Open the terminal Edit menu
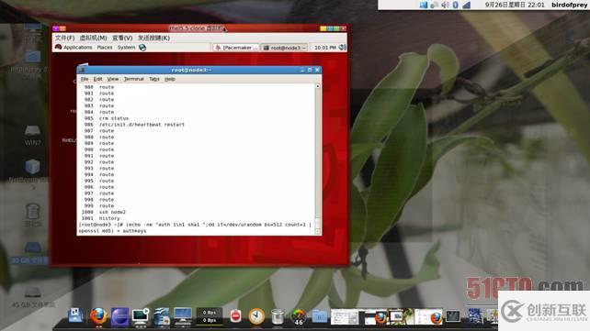The width and height of the screenshot is (590, 331). 97,79
